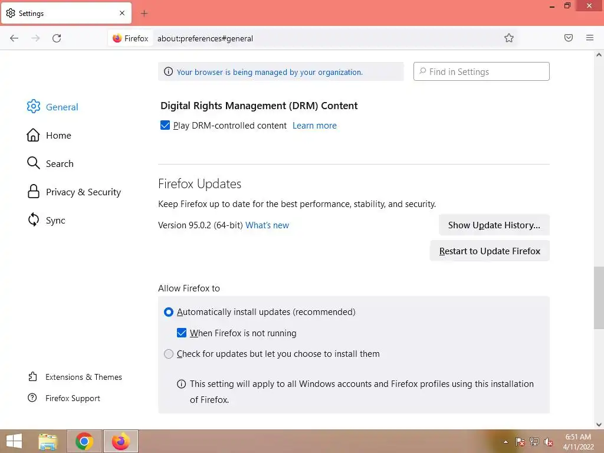Show hidden system tray icons
604x453 pixels.
[505, 442]
